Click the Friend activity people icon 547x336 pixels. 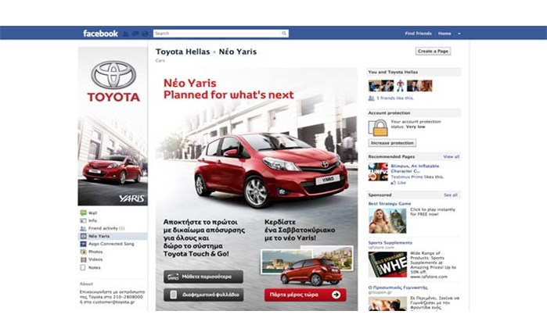(83, 228)
